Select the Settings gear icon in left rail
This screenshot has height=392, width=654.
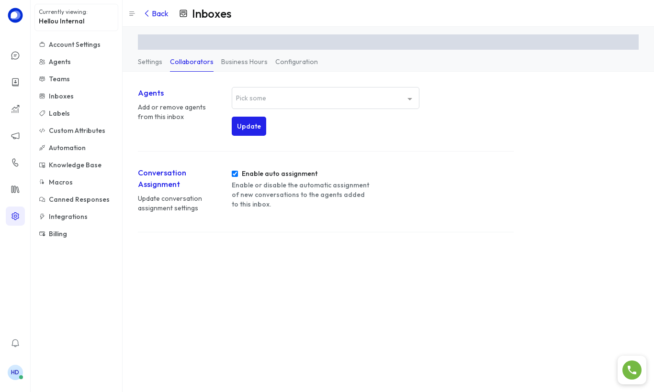tap(15, 216)
